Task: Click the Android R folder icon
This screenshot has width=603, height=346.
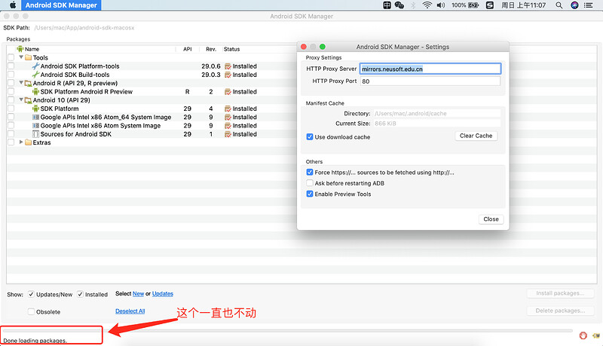Action: 28,83
